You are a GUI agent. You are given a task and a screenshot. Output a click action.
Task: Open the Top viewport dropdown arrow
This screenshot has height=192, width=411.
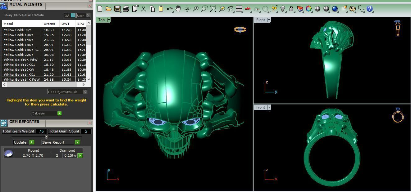pyautogui.click(x=108, y=20)
